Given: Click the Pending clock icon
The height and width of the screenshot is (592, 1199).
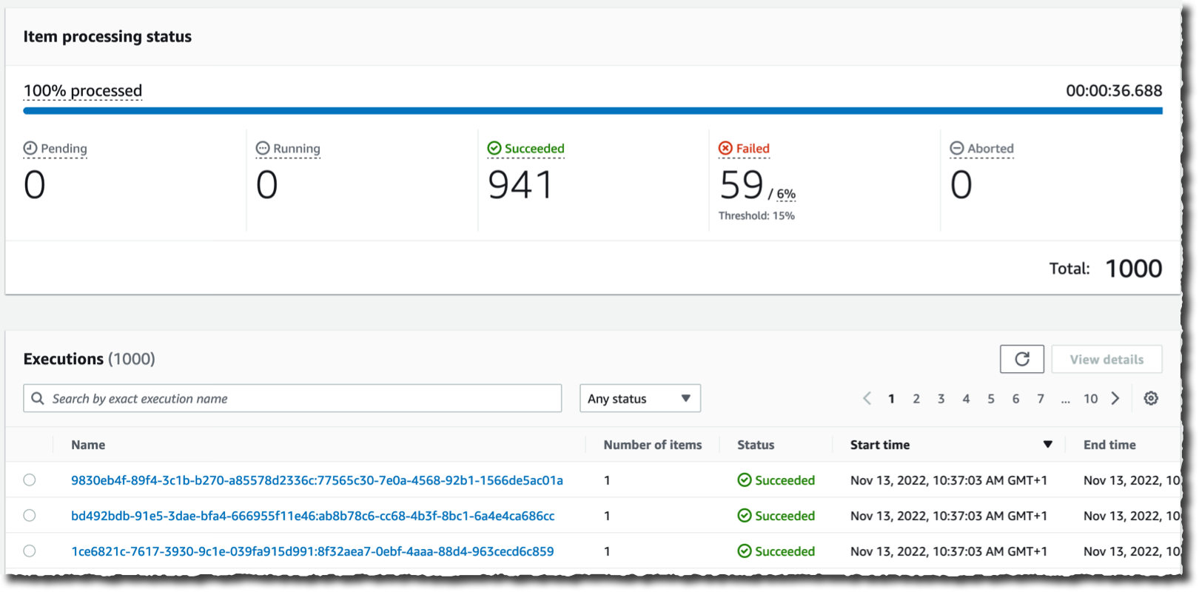Looking at the screenshot, I should (30, 148).
